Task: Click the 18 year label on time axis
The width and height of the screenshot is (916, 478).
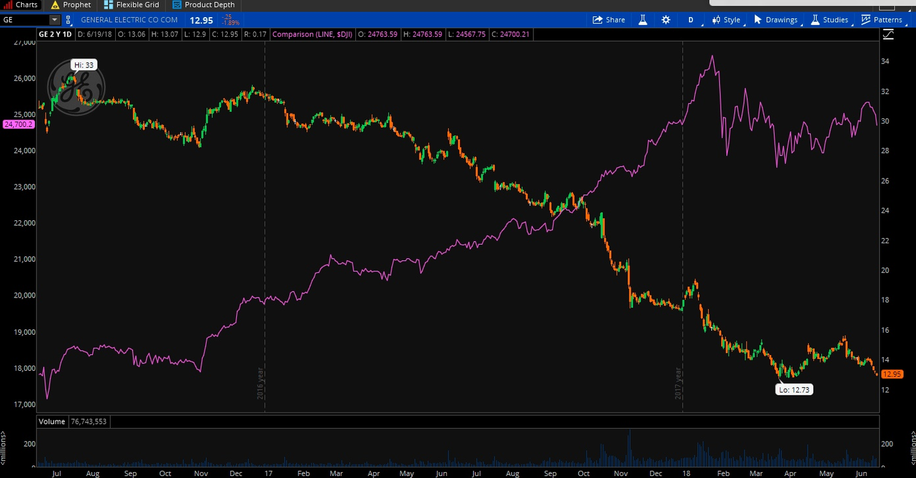Action: (x=685, y=473)
